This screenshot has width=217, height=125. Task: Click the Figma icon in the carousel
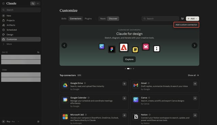tap(112, 49)
